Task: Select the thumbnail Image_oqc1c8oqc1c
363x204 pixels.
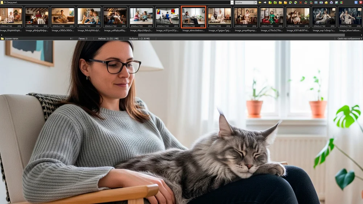Action: [324, 17]
